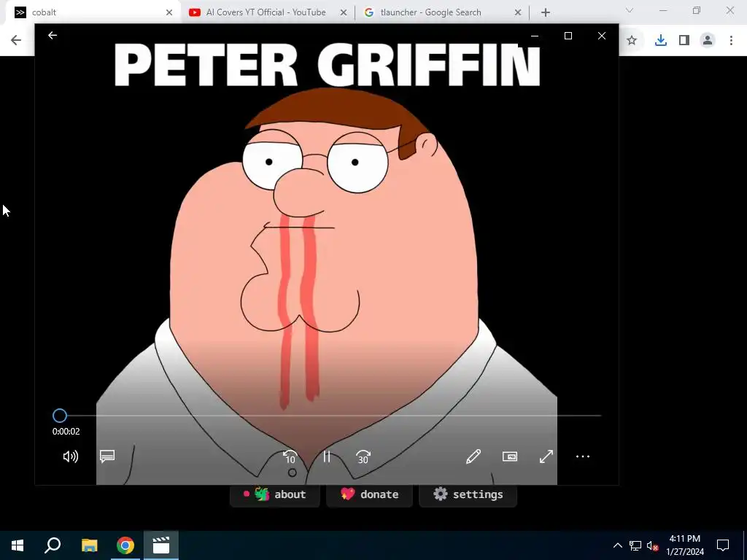Image resolution: width=747 pixels, height=560 pixels.
Task: Set playback position at the seek handle
Action: click(60, 416)
